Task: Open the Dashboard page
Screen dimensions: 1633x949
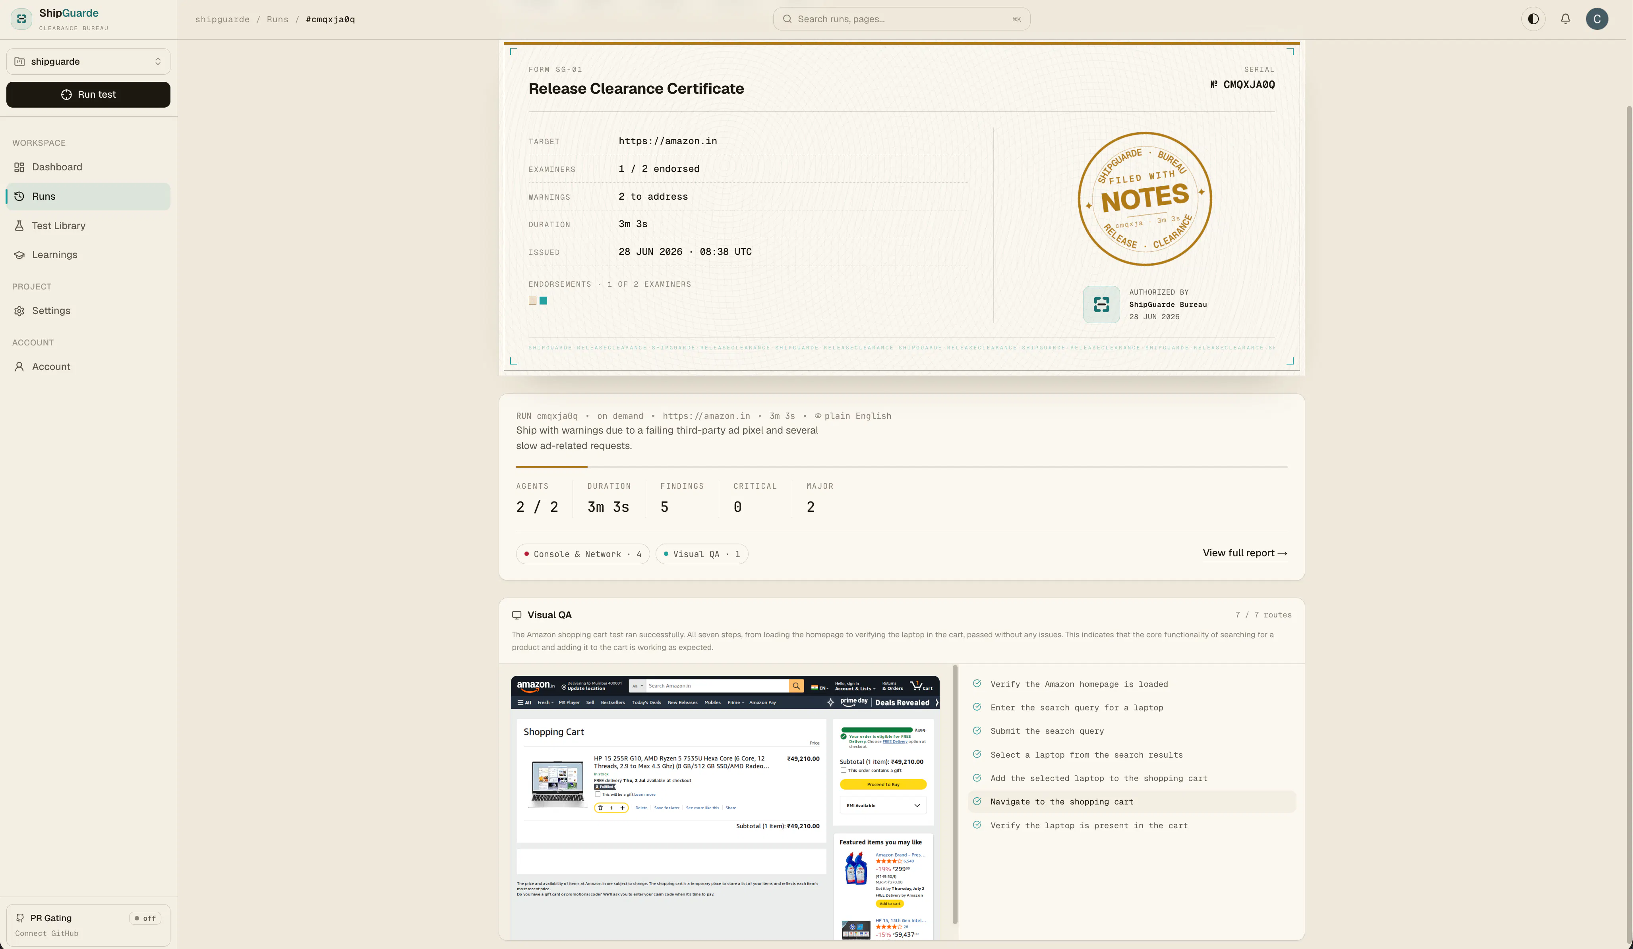Action: [x=88, y=167]
